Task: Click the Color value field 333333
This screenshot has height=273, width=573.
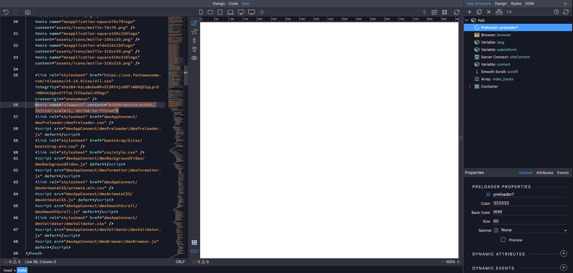Action: (530, 203)
